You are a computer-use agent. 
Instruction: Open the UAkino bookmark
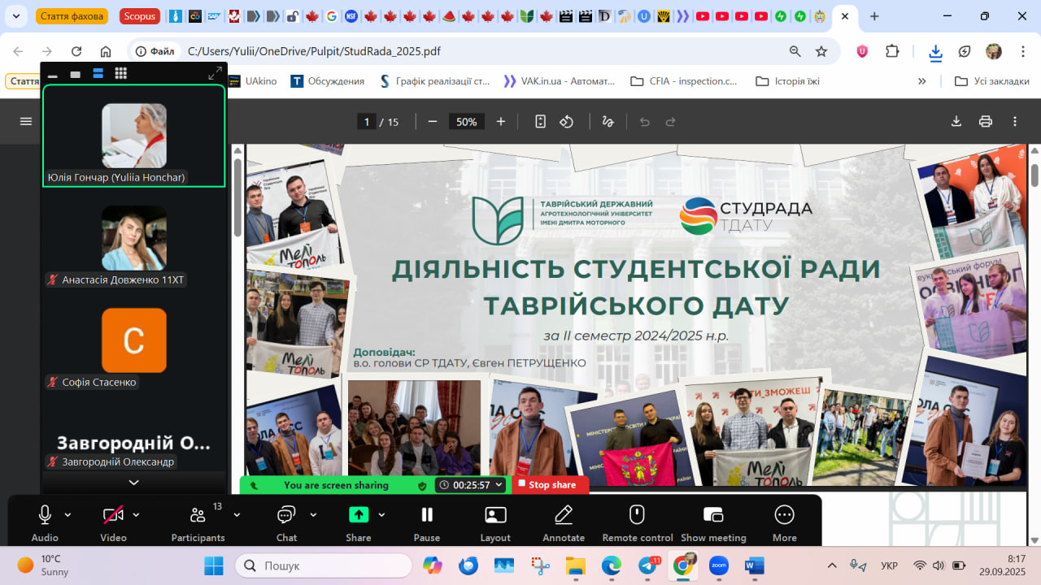coord(251,81)
